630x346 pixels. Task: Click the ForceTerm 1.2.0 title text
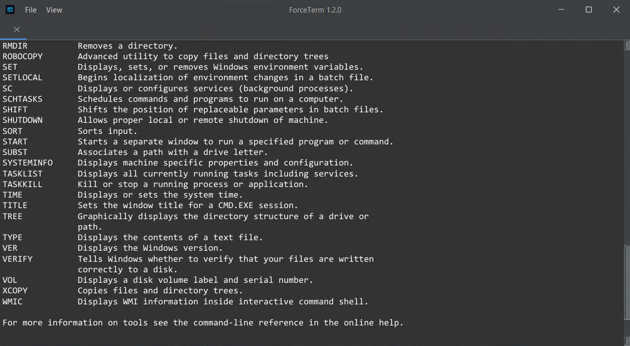[x=315, y=10]
